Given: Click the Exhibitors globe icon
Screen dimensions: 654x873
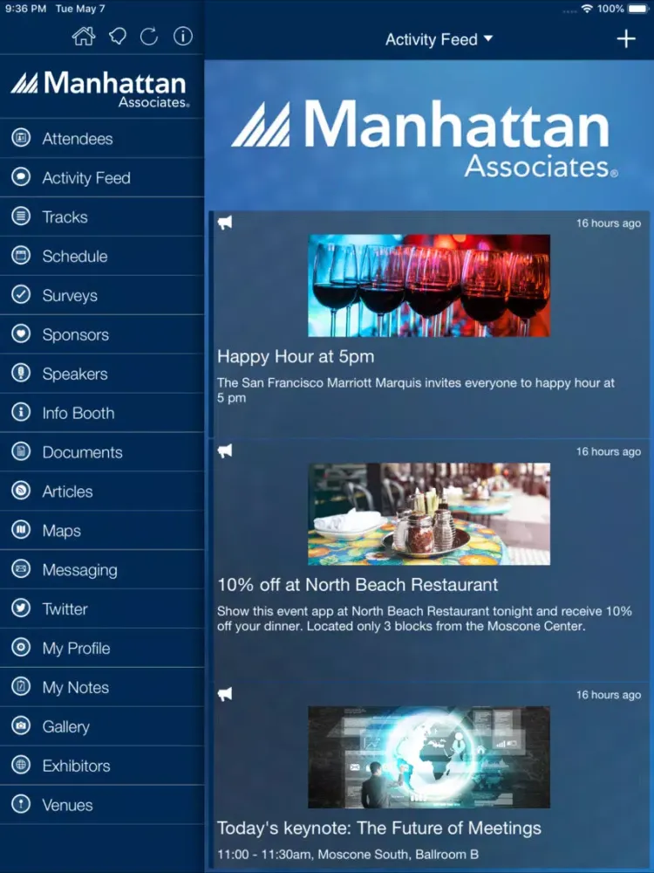Looking at the screenshot, I should coord(21,765).
